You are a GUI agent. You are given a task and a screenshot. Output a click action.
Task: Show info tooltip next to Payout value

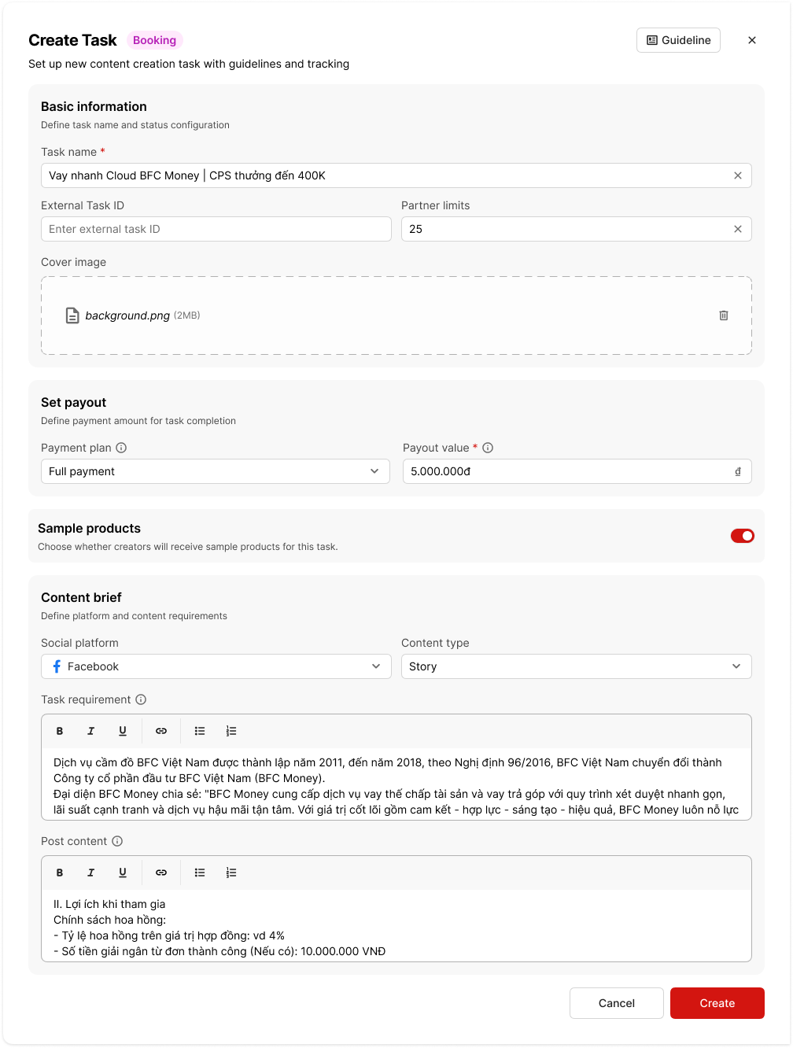tap(488, 448)
